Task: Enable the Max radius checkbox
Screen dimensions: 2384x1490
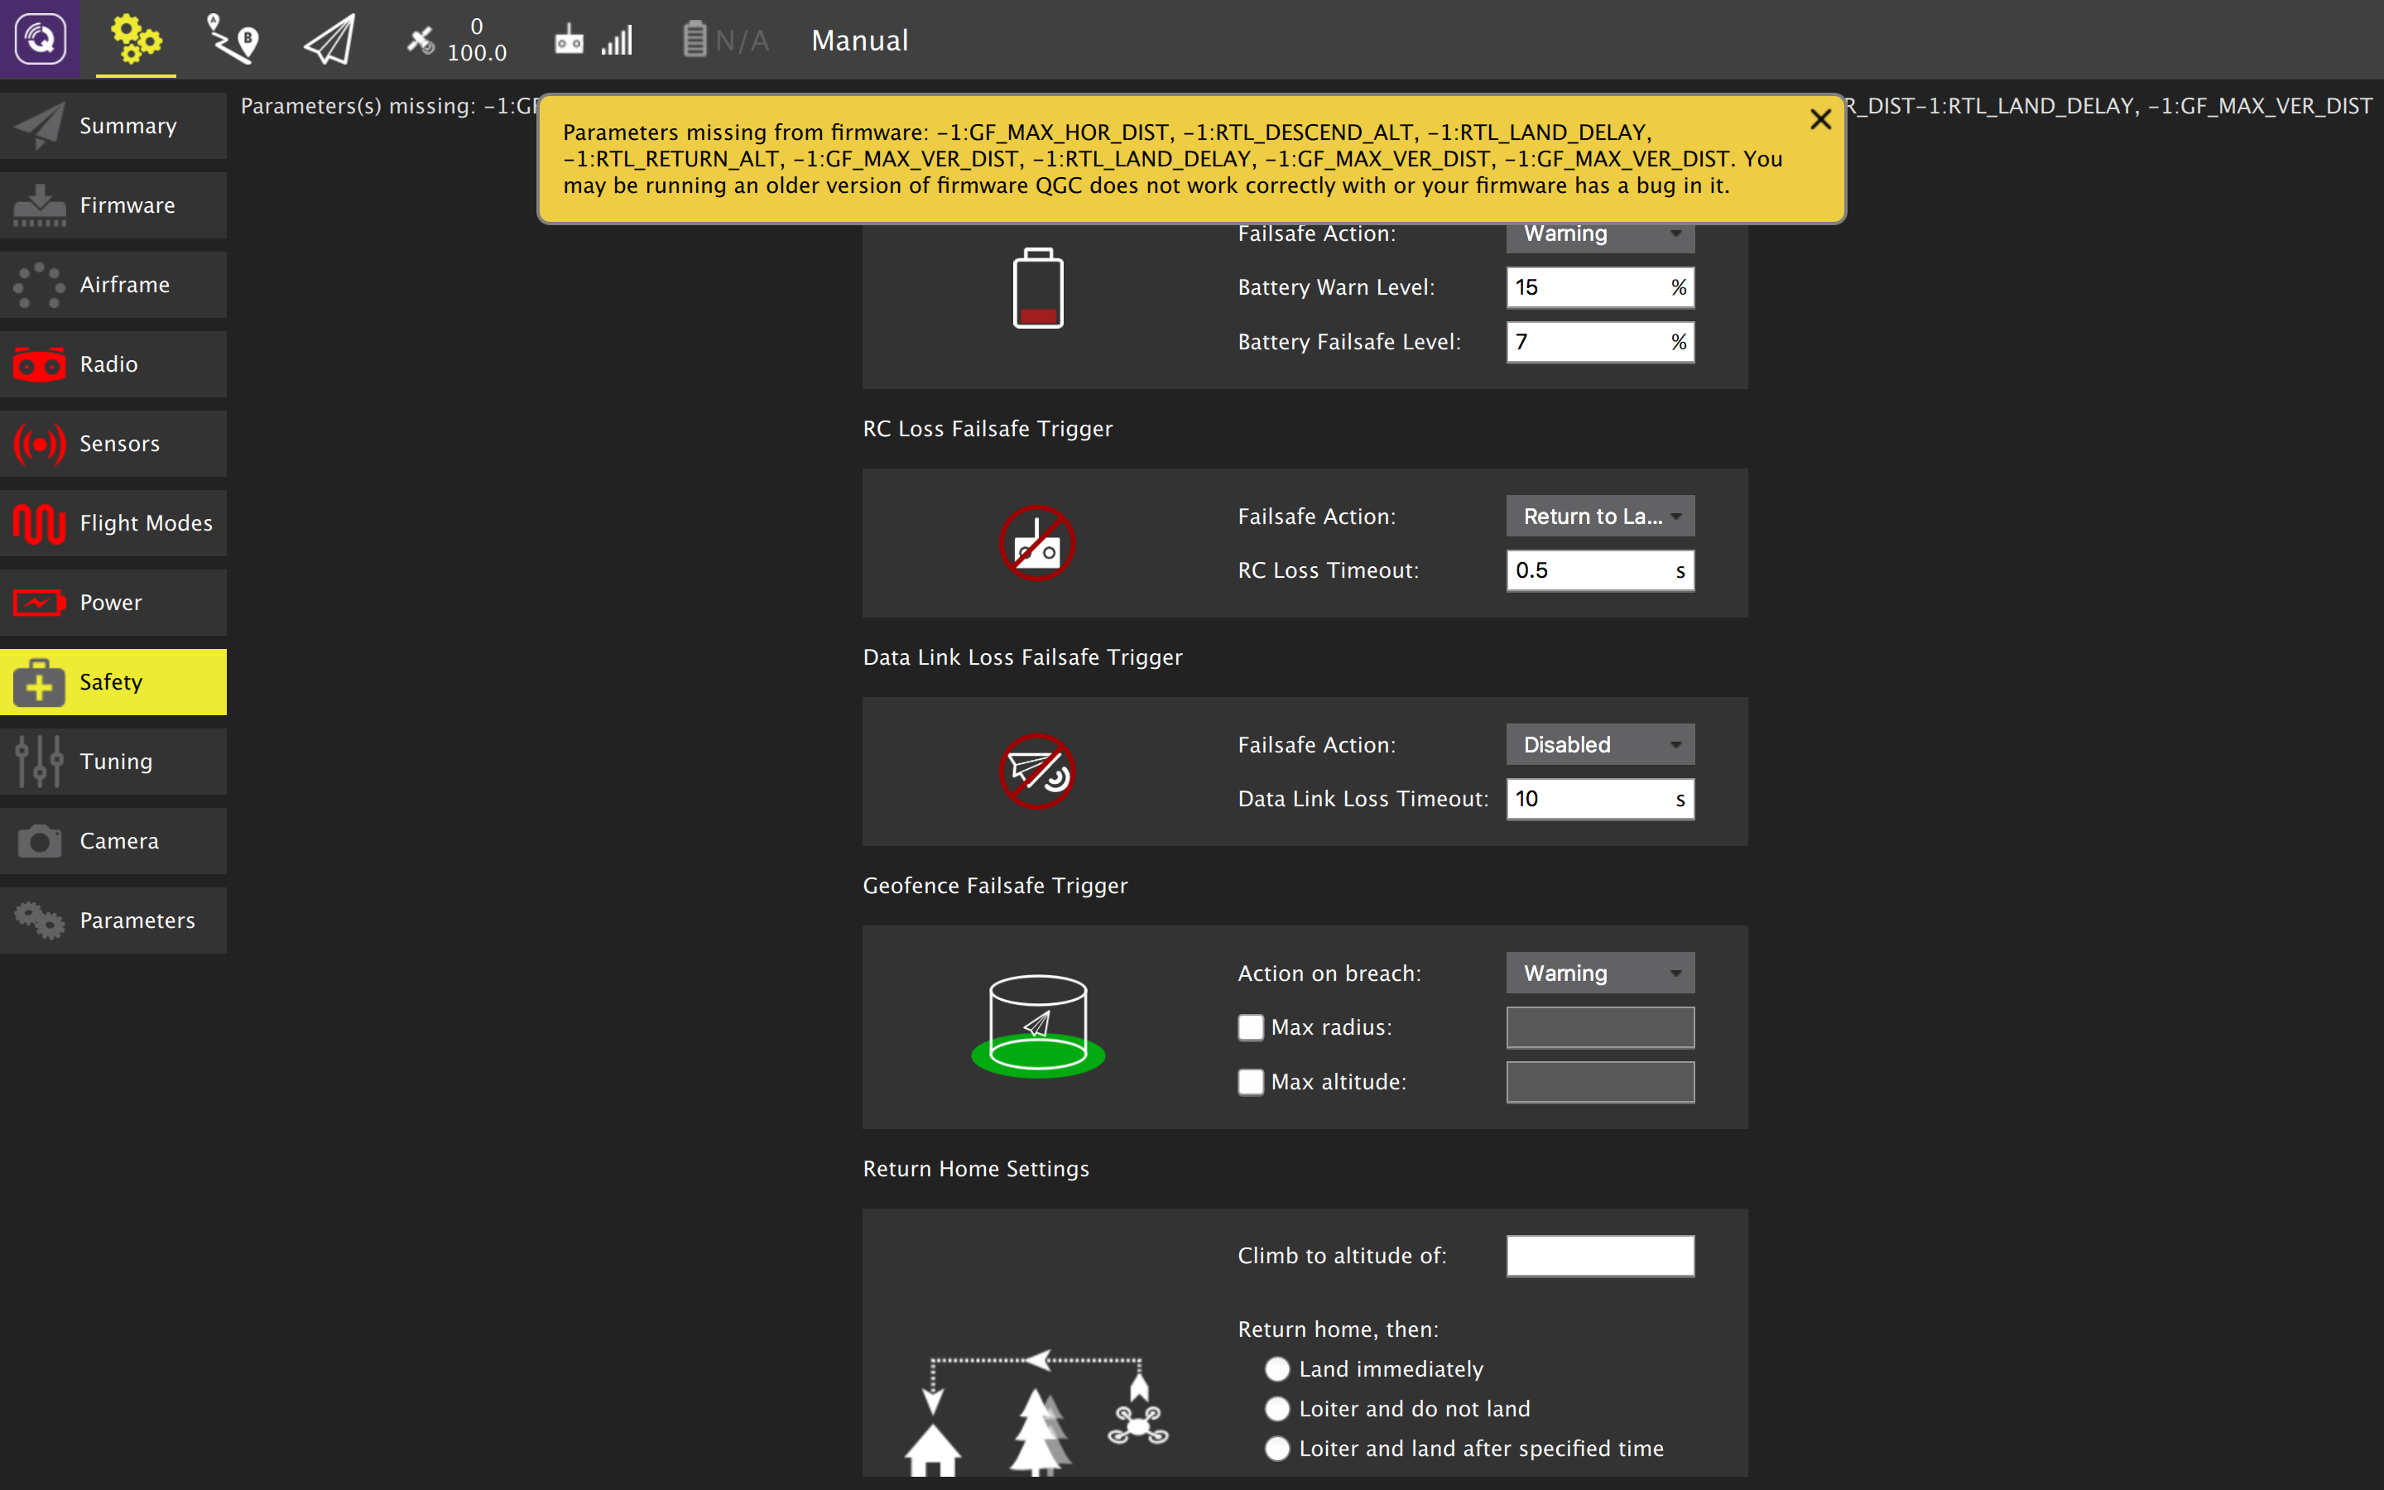Action: coord(1250,1026)
